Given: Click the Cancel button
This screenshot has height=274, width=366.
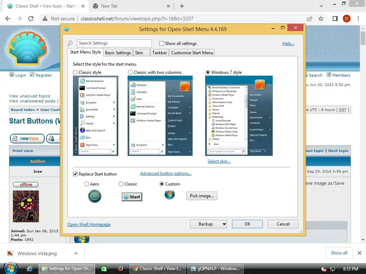Looking at the screenshot, I should point(283,224).
